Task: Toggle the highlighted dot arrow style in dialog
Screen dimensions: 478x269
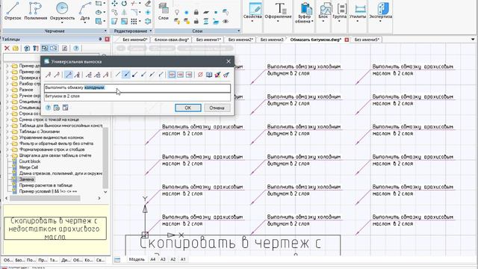Action: pos(126,75)
